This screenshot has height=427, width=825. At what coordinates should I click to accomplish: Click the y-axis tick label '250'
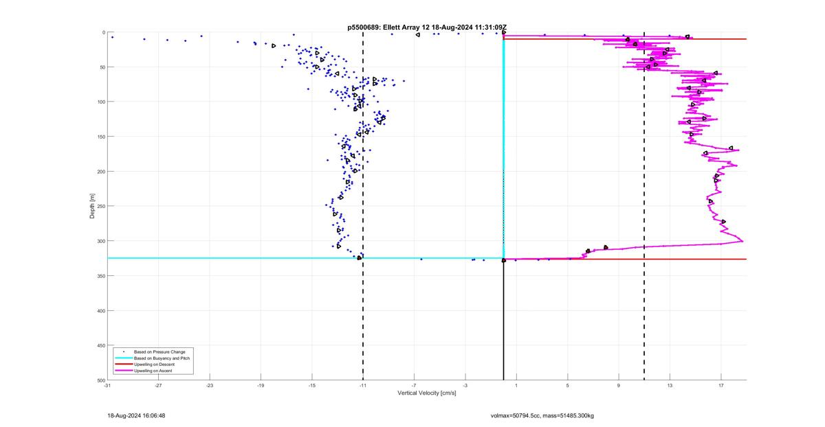pyautogui.click(x=100, y=206)
